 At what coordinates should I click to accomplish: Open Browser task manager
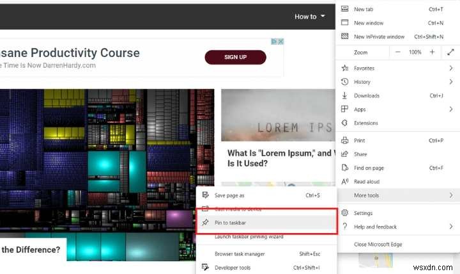(x=266, y=254)
